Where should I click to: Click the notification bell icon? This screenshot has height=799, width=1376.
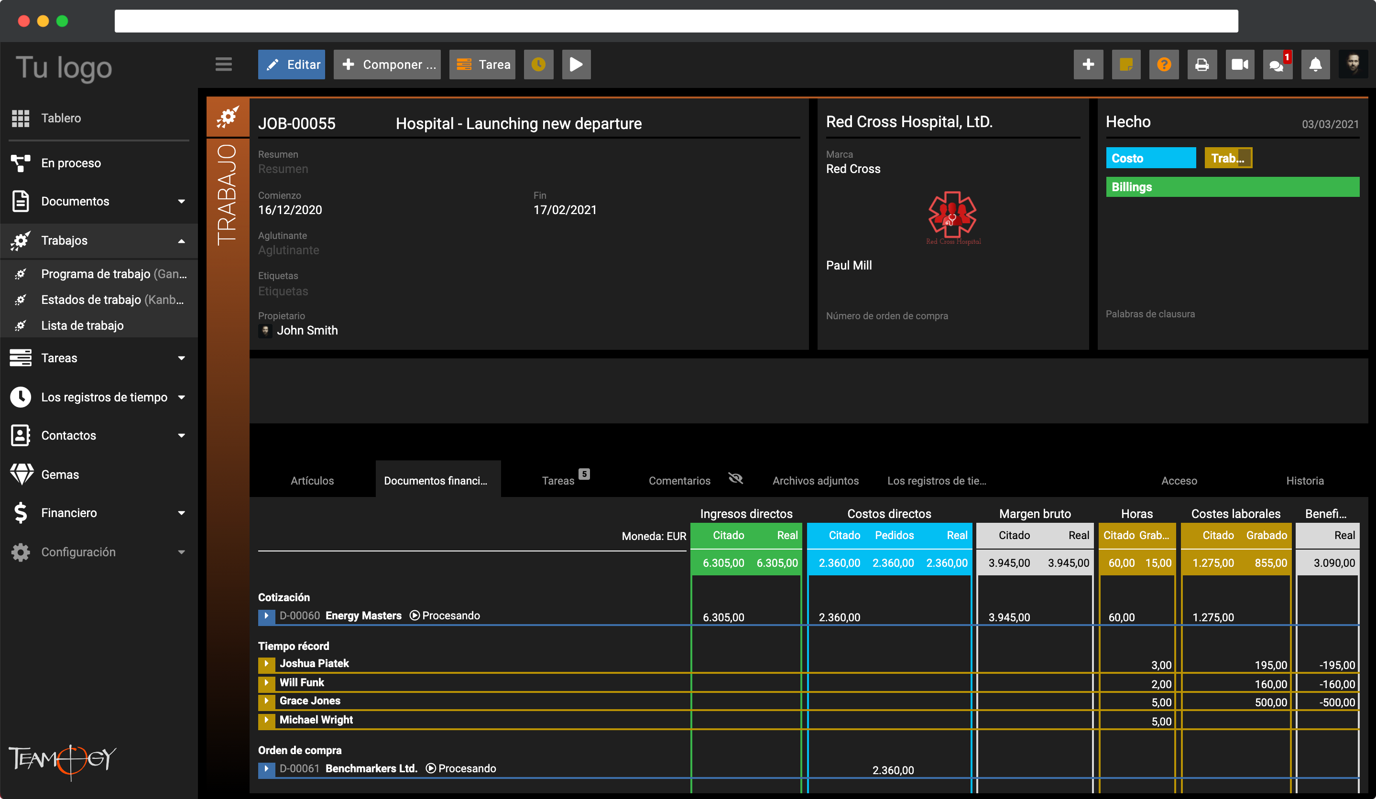click(x=1315, y=65)
